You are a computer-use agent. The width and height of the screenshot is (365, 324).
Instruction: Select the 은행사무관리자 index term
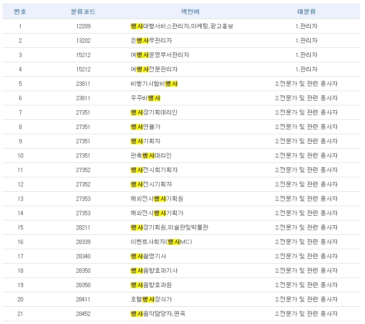point(151,41)
